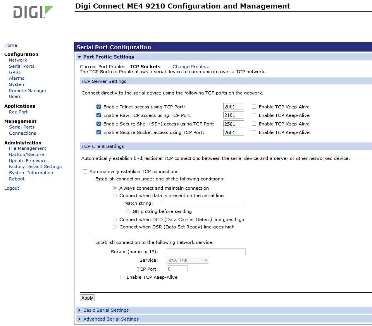
Task: Open Factory Default Settings page
Action: tap(35, 166)
